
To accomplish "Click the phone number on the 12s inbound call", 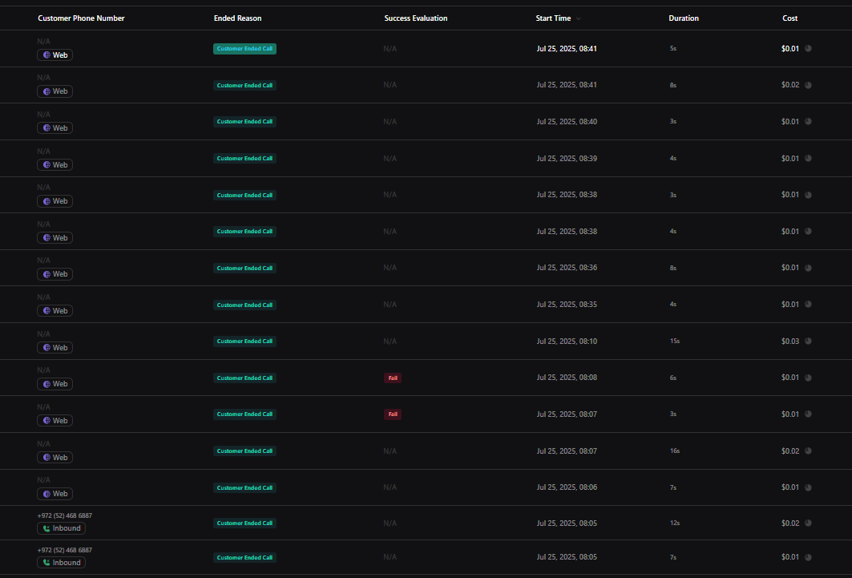I will point(64,515).
